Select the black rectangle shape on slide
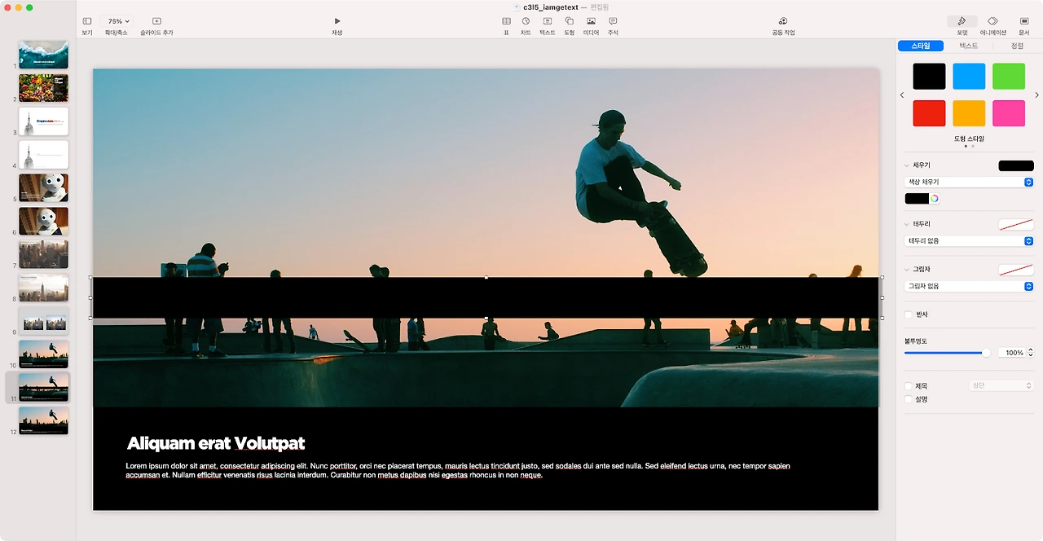The width and height of the screenshot is (1043, 541). (486, 297)
